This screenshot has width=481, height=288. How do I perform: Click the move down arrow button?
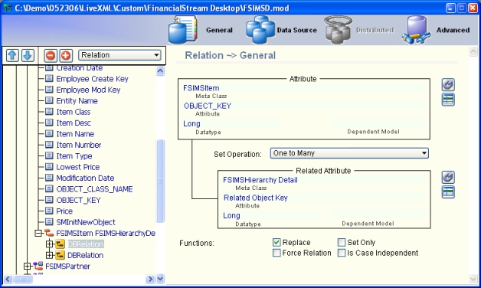click(28, 55)
